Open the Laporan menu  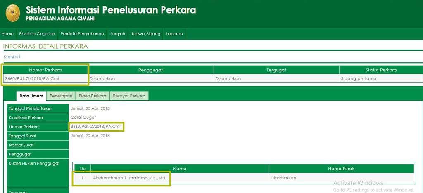click(x=174, y=34)
